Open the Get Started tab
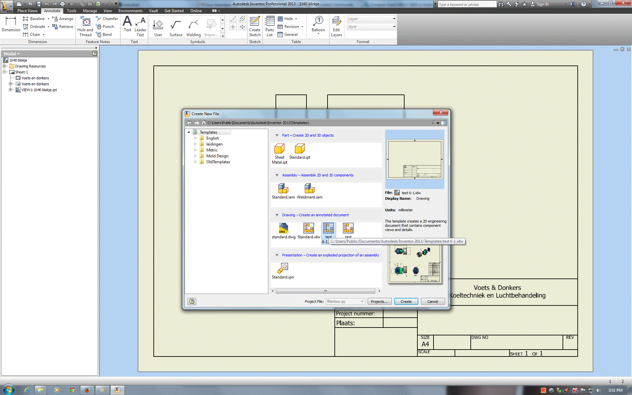This screenshot has width=632, height=395. point(174,11)
